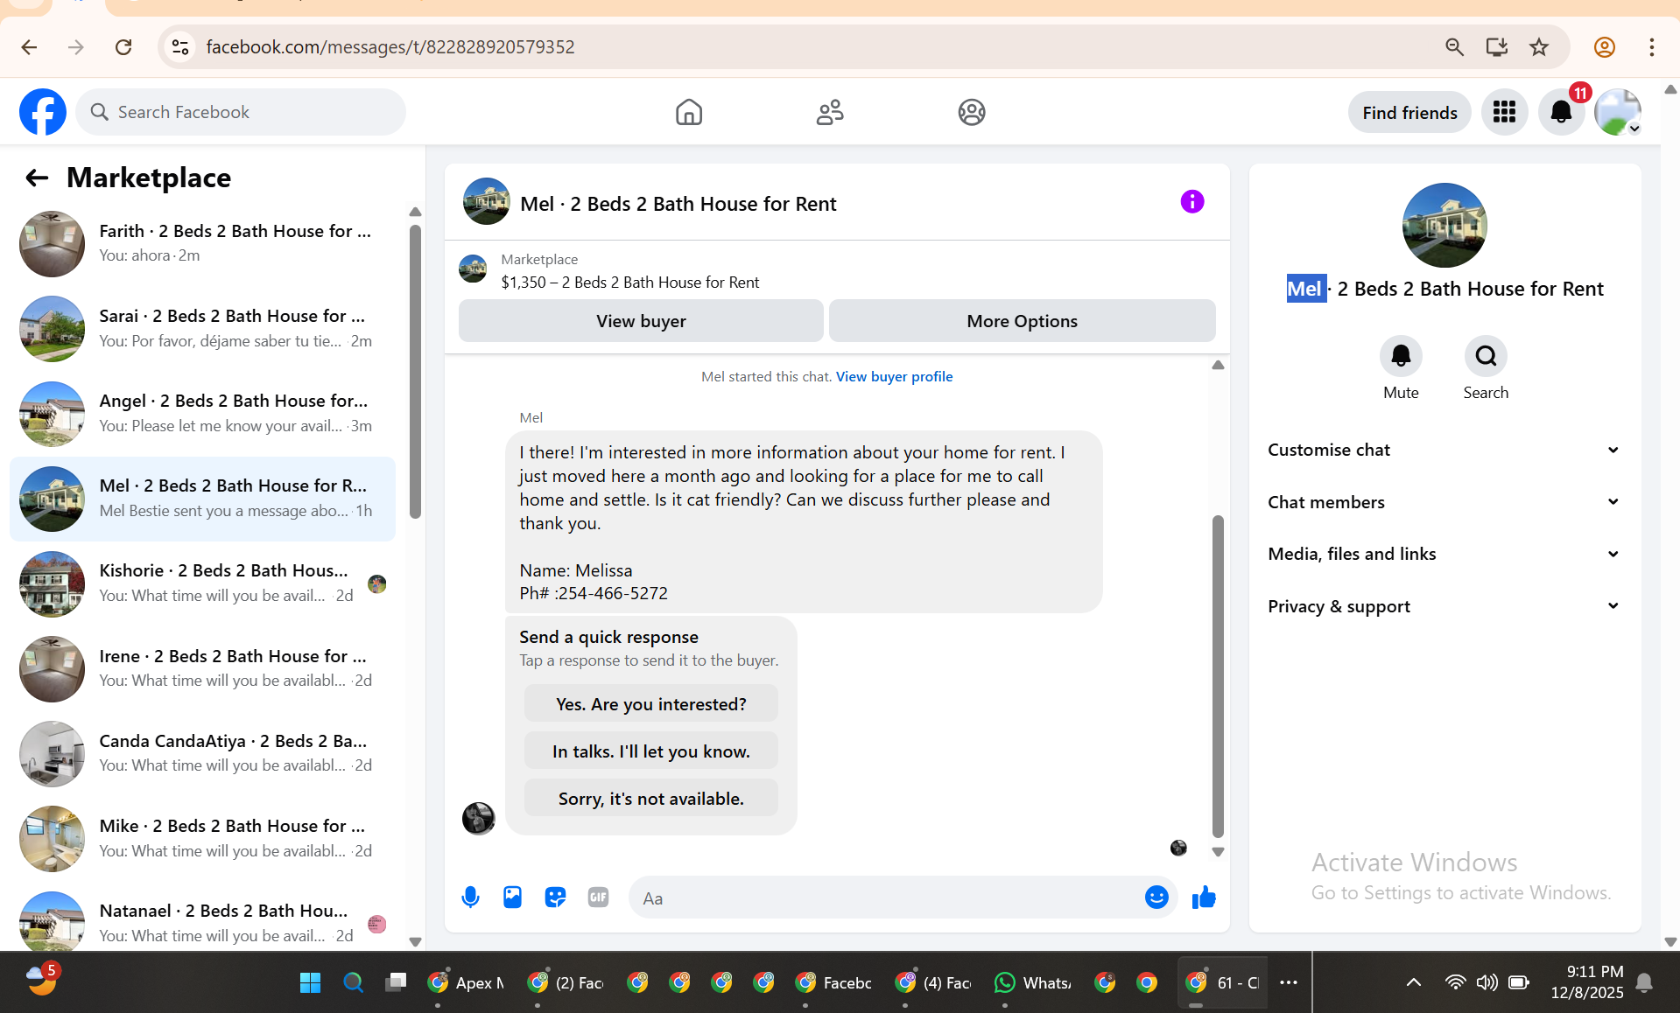Open Chrome zoom magnifier icon
Screen dimensions: 1680x1013
[1454, 47]
